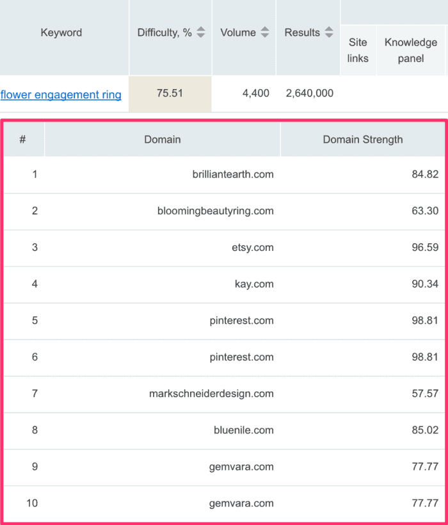Sort Results column with arrow icon
448x525 pixels.
pyautogui.click(x=329, y=32)
